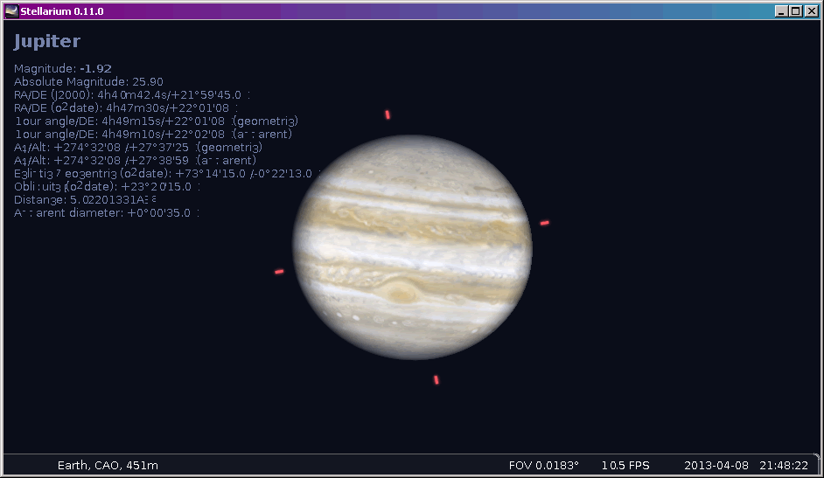Click the date 2013-04-08 in status bar
This screenshot has width=824, height=478.
click(716, 466)
